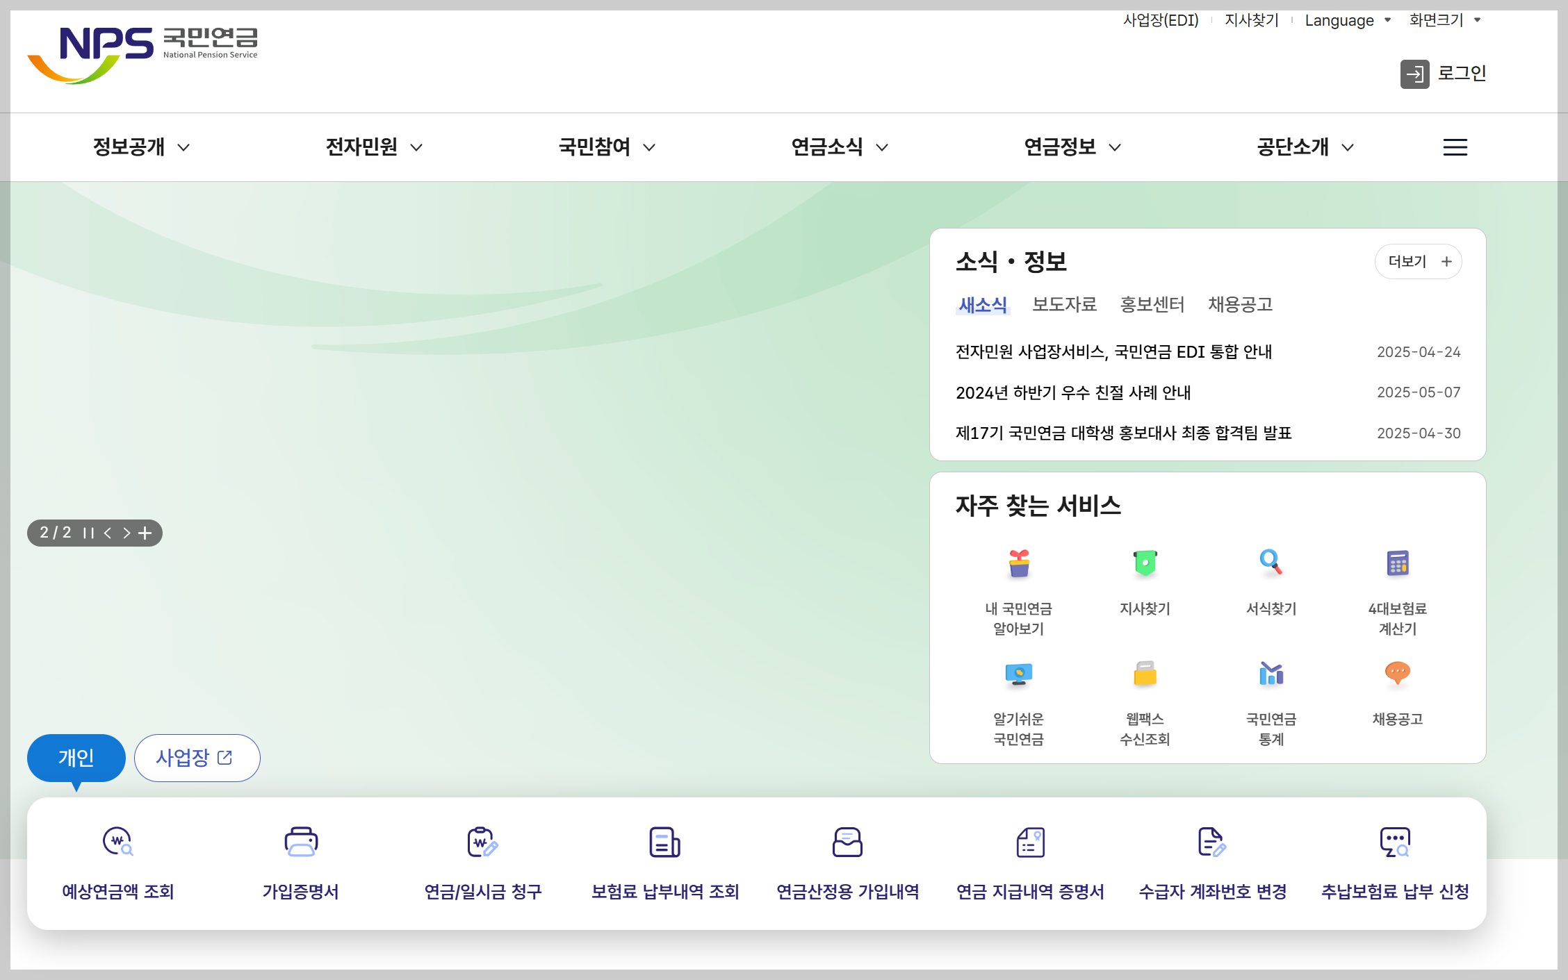Click the 추납보험료 납부 신청 icon

click(1394, 842)
